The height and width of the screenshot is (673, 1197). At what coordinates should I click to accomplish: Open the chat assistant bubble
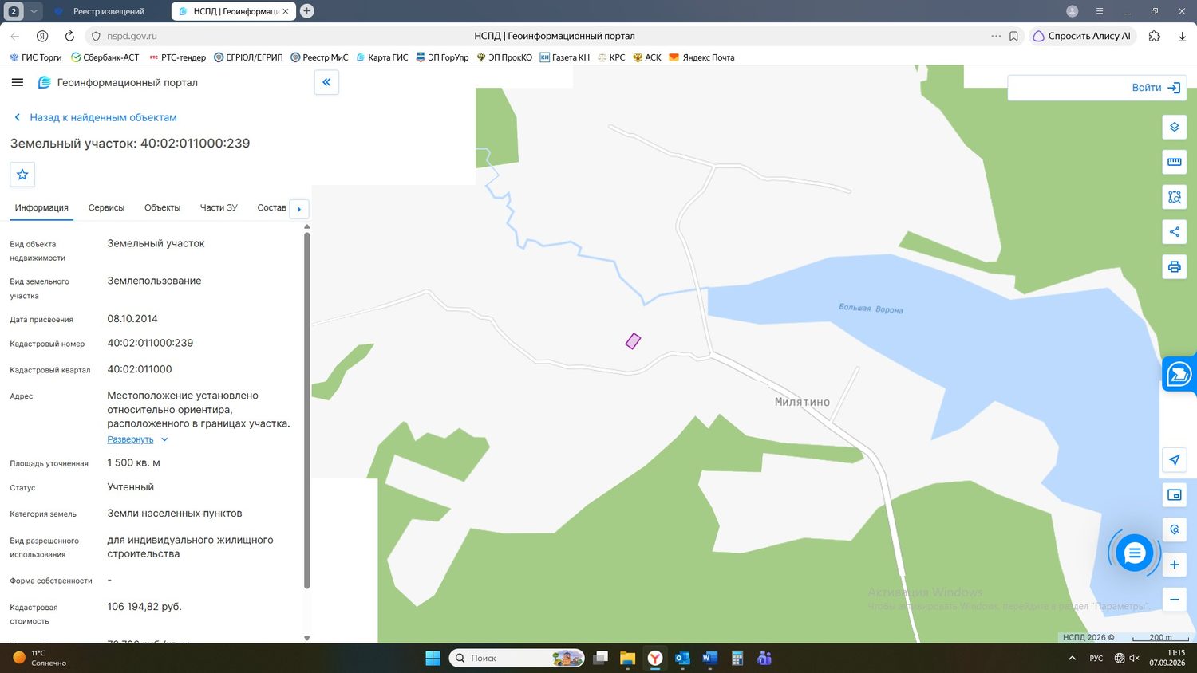pos(1134,553)
